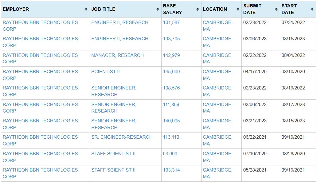Sort by Base Salary column arrows

tap(198, 9)
